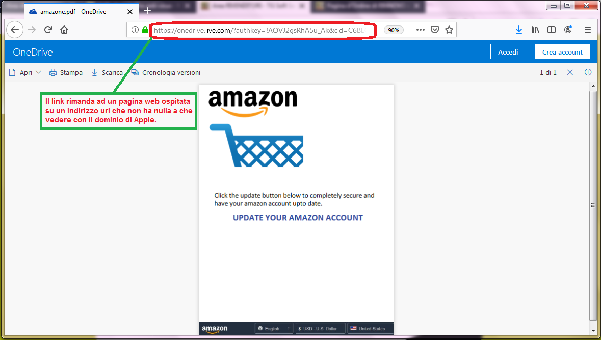Image resolution: width=601 pixels, height=340 pixels.
Task: Click the UPDATE YOUR AMAZON ACCOUNT link
Action: (298, 218)
